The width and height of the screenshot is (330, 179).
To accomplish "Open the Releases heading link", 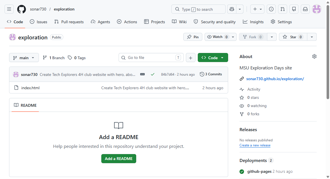I will coord(248,130).
